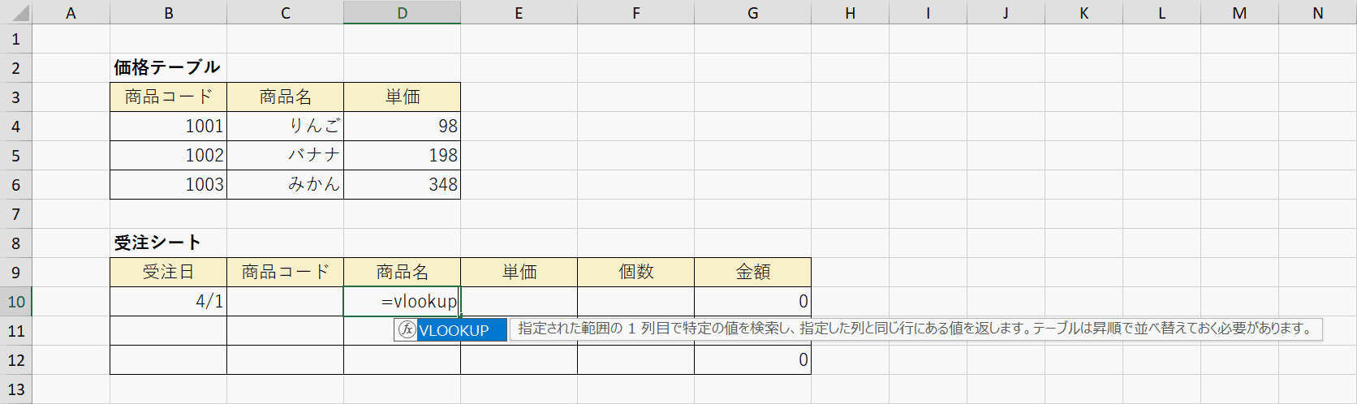Select row 5 header
Screen dimensions: 1357x404
[16, 156]
